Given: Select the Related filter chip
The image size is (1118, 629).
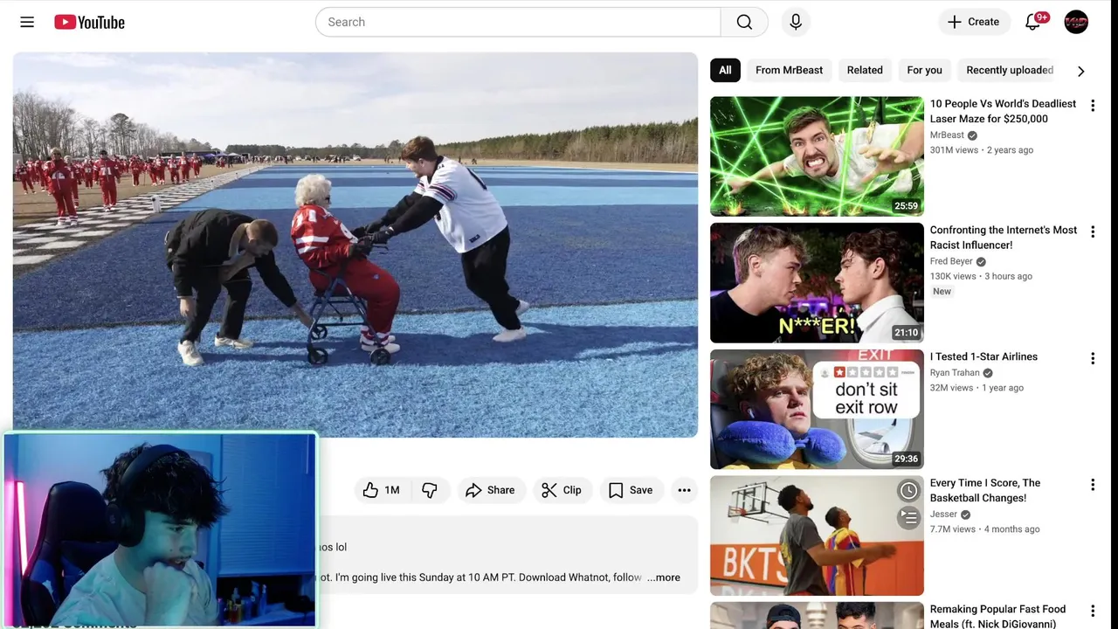Looking at the screenshot, I should (x=865, y=70).
